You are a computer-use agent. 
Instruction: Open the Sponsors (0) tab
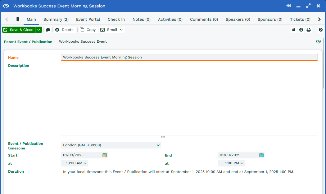point(270,19)
